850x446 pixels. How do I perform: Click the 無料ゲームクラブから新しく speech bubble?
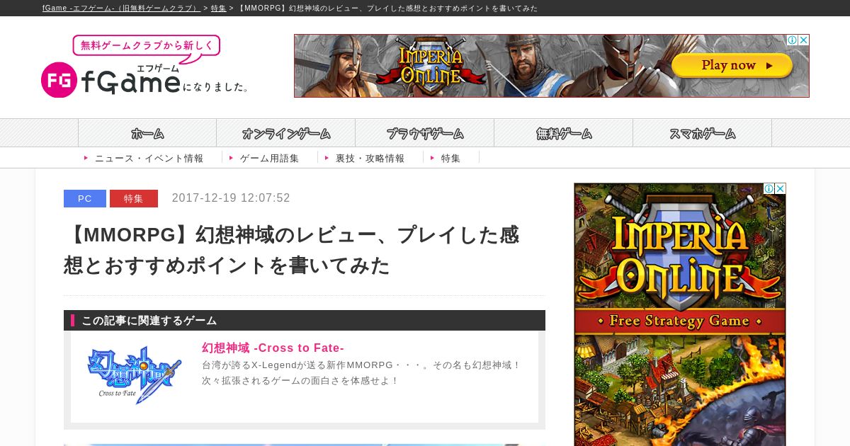click(x=147, y=47)
